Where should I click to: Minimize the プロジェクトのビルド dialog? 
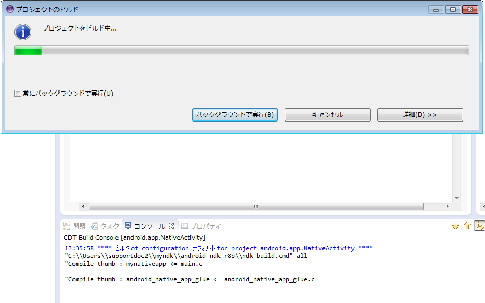click(x=436, y=10)
